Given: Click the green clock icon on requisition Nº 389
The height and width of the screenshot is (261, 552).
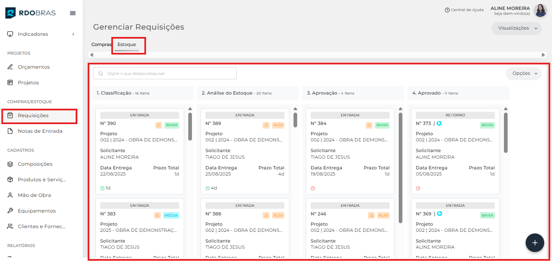Looking at the screenshot, I should (208, 188).
